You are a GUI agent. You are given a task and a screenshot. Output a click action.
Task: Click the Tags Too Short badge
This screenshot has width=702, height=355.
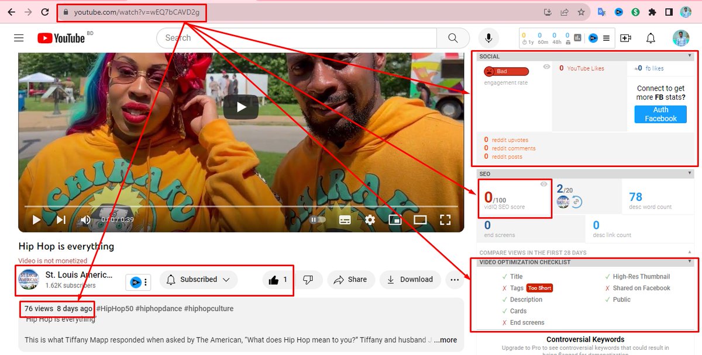pos(539,288)
